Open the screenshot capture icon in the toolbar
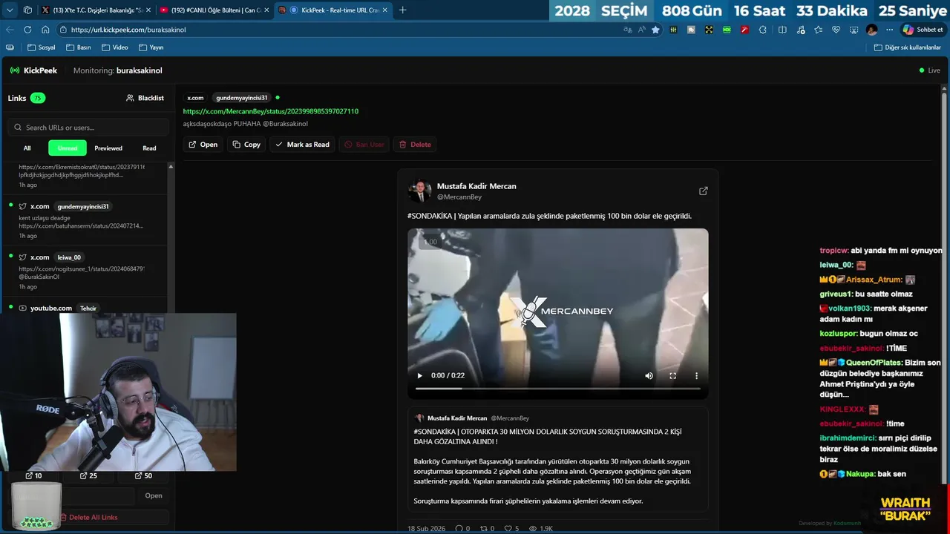The image size is (950, 534). click(x=854, y=30)
